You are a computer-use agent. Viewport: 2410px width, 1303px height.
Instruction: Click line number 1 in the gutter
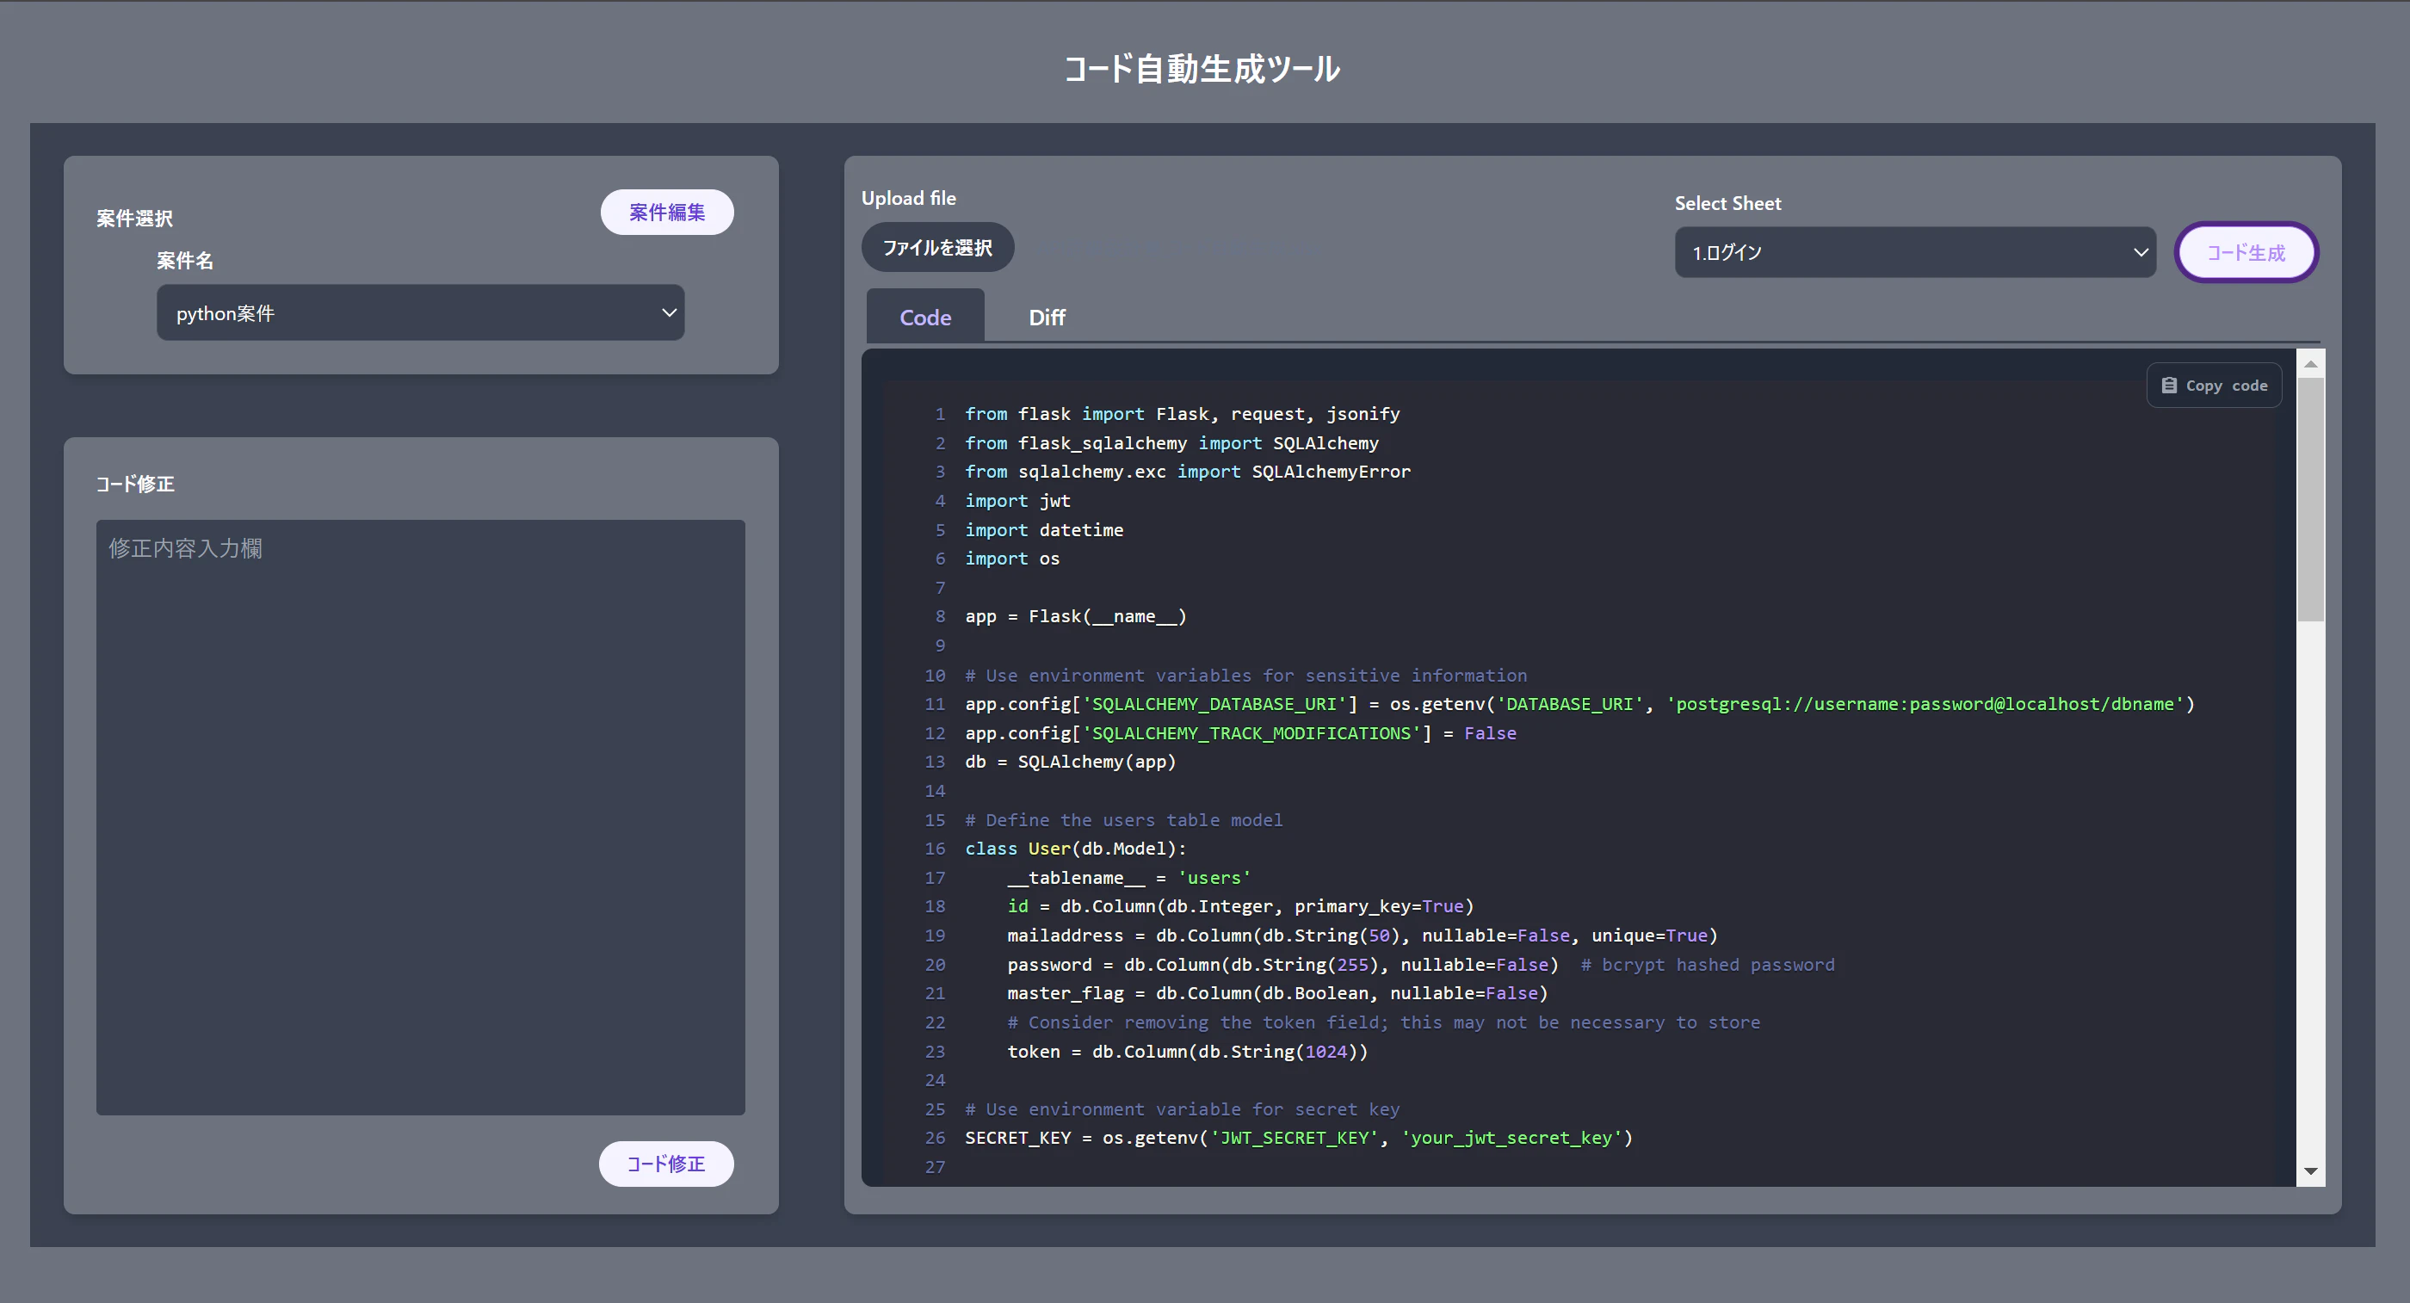pos(939,413)
